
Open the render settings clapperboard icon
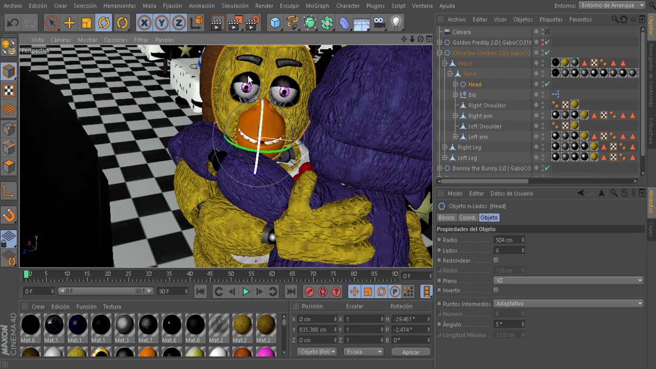point(253,23)
